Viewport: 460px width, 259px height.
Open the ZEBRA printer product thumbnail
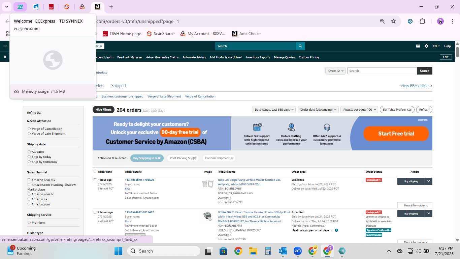[x=208, y=216]
